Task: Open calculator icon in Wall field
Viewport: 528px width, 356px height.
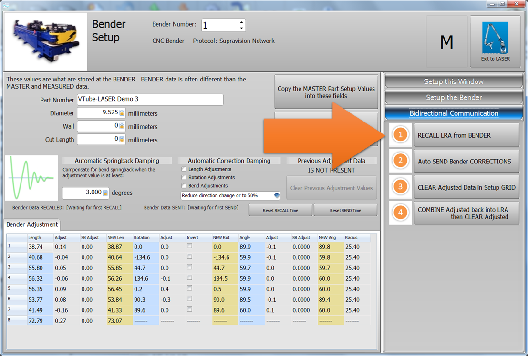Action: [122, 126]
